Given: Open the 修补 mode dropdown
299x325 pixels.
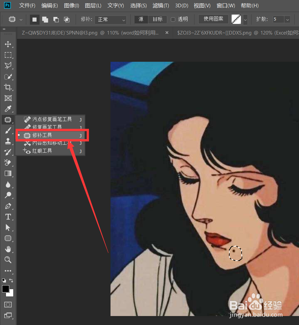Looking at the screenshot, I should (111, 19).
